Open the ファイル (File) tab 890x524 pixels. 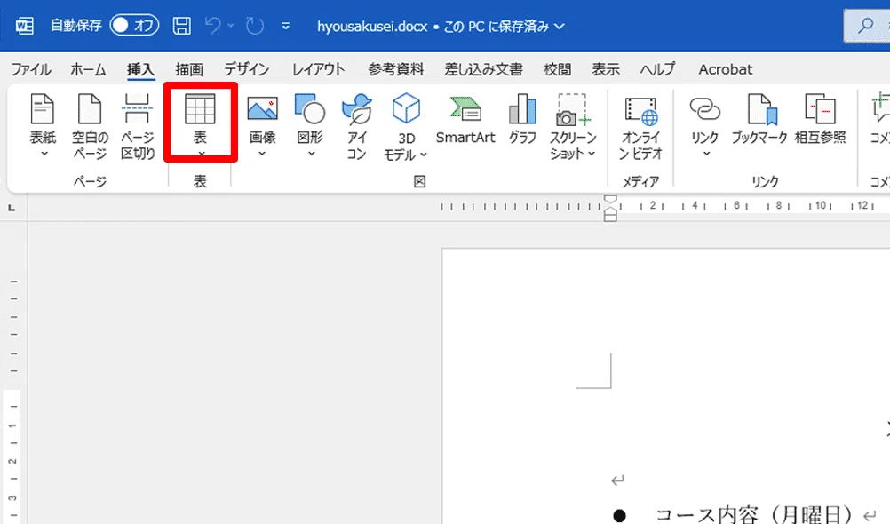tap(31, 69)
